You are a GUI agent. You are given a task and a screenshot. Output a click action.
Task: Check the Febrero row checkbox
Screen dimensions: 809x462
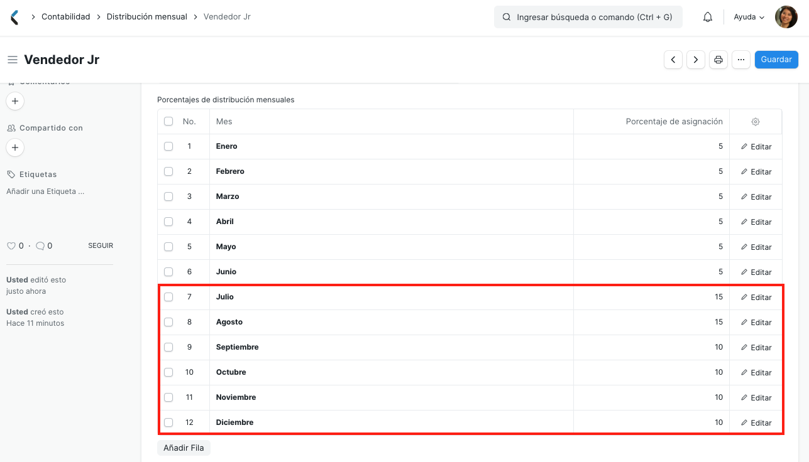click(168, 171)
